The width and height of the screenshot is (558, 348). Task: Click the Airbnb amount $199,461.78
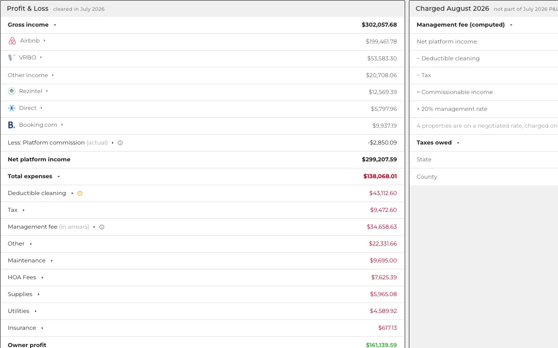[x=381, y=42]
